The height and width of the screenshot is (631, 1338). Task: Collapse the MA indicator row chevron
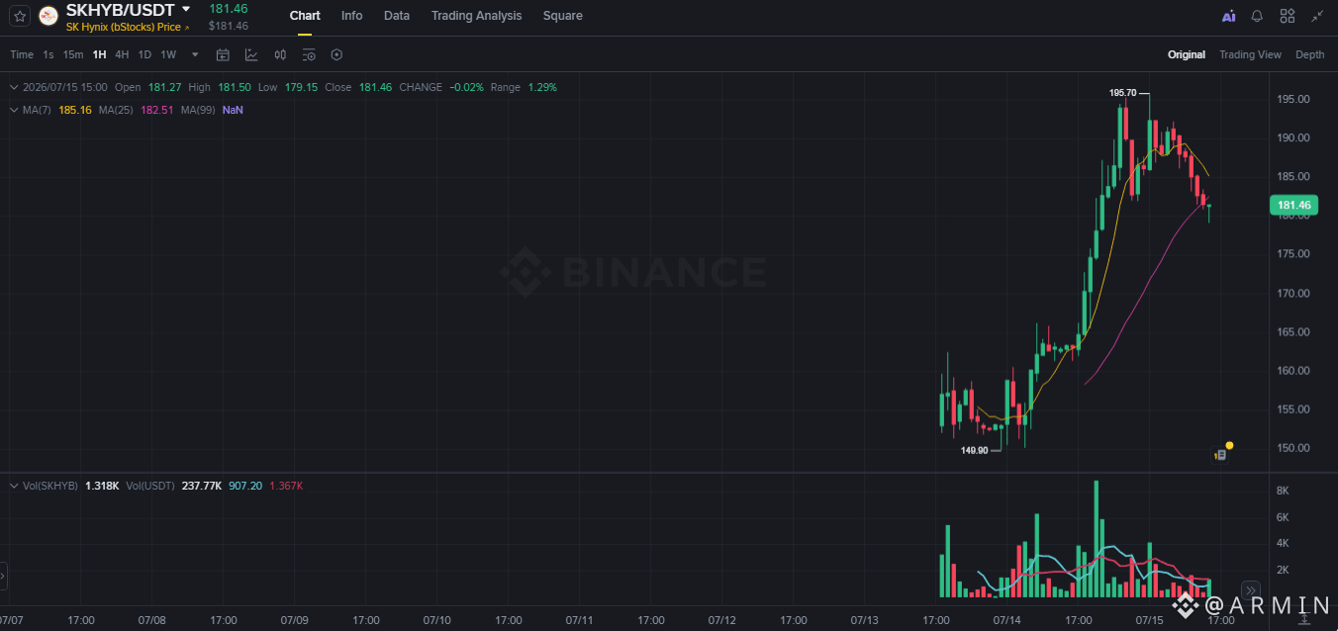point(14,110)
